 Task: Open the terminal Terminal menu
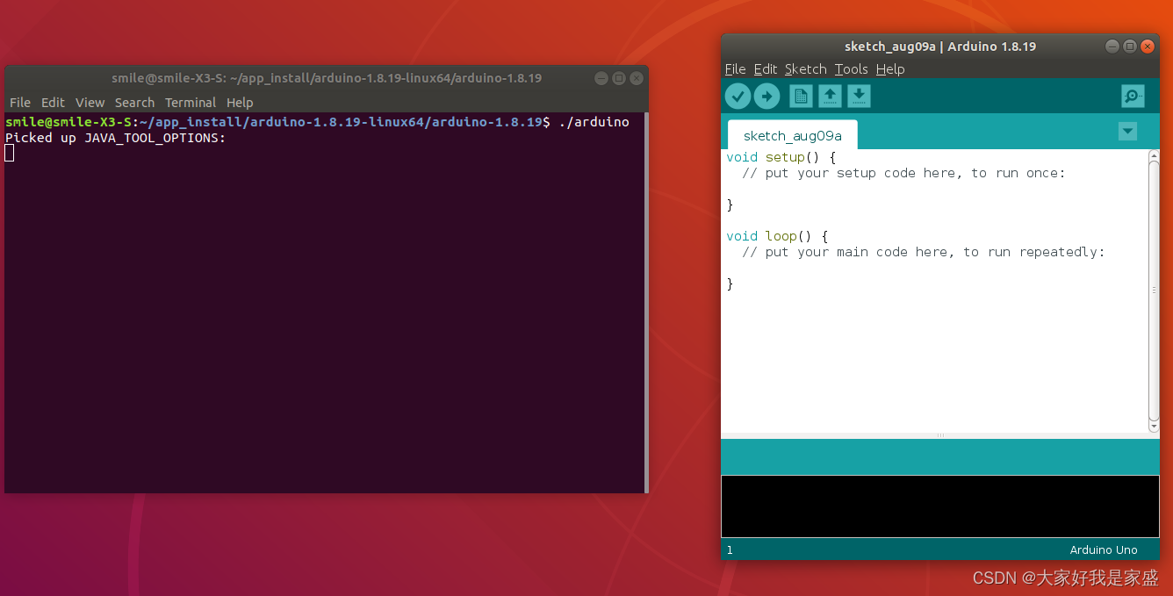[x=191, y=103]
